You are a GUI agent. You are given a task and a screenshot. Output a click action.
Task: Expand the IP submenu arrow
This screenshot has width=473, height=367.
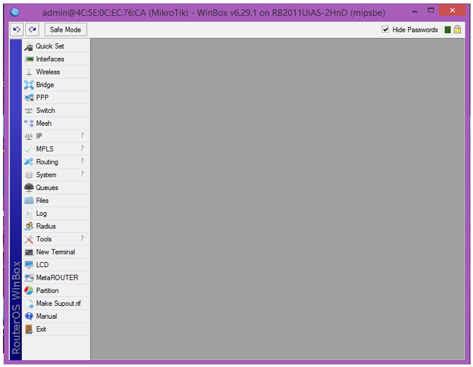point(83,135)
